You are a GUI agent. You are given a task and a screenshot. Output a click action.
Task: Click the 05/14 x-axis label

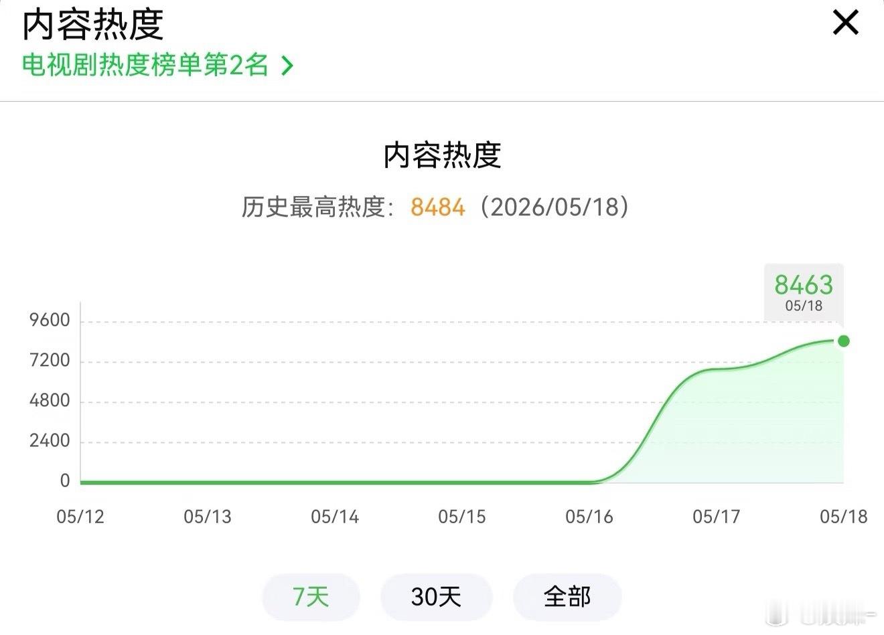pos(335,517)
